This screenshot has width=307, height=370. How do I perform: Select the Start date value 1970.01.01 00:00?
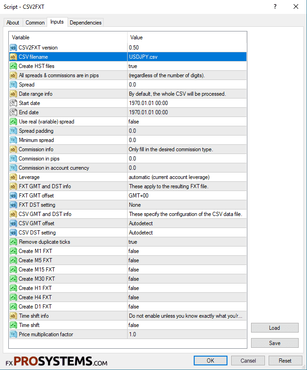coord(187,103)
